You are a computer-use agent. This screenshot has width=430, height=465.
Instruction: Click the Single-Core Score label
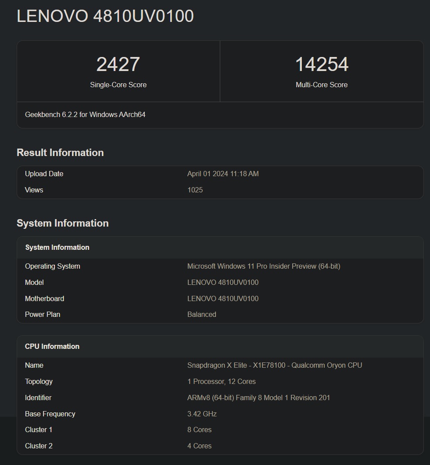[118, 85]
